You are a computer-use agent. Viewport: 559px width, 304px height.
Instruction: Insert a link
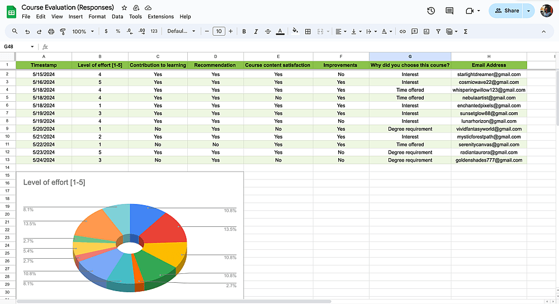pyautogui.click(x=402, y=31)
